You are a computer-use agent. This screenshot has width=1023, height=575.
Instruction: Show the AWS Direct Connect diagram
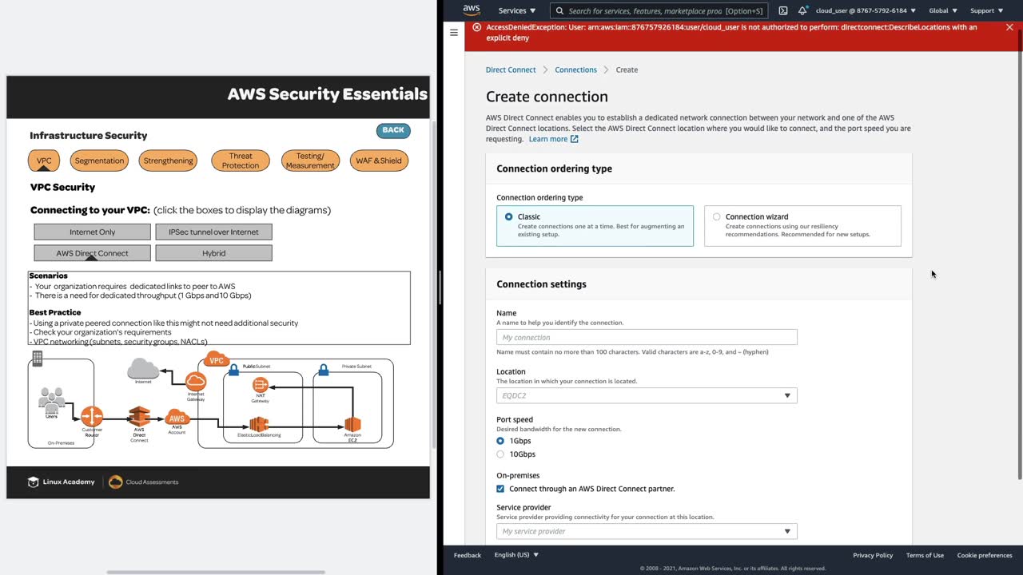(92, 253)
